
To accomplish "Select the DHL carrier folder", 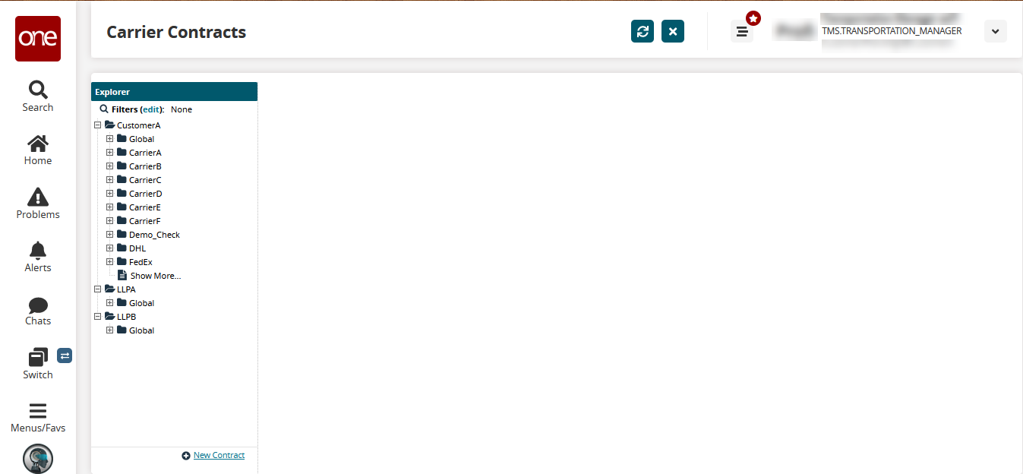I will coord(137,248).
